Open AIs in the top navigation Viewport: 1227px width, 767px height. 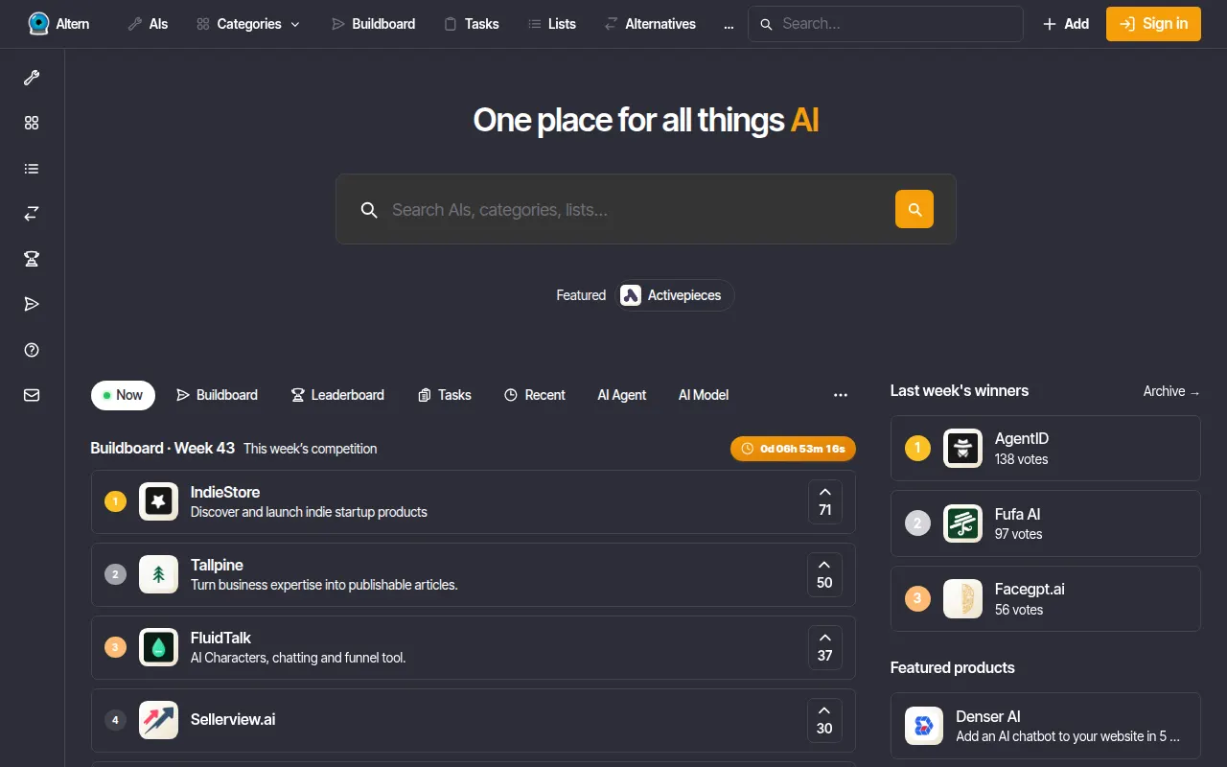point(148,24)
